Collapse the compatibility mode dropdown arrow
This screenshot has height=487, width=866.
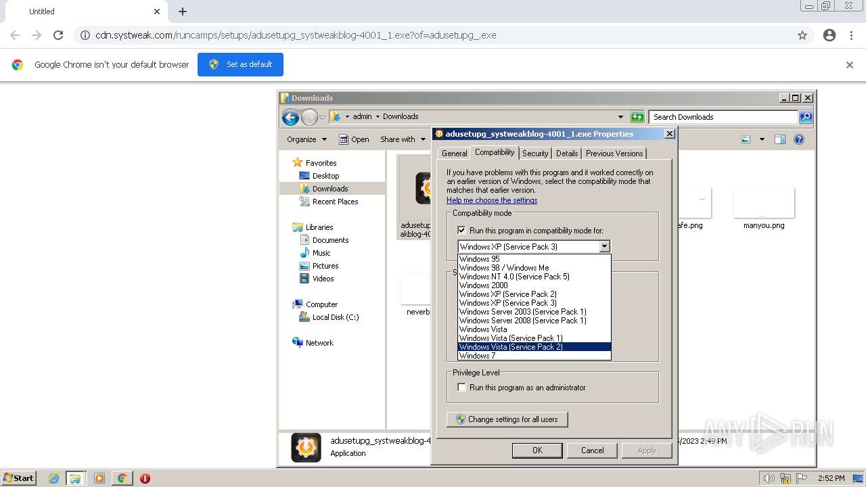pos(605,247)
